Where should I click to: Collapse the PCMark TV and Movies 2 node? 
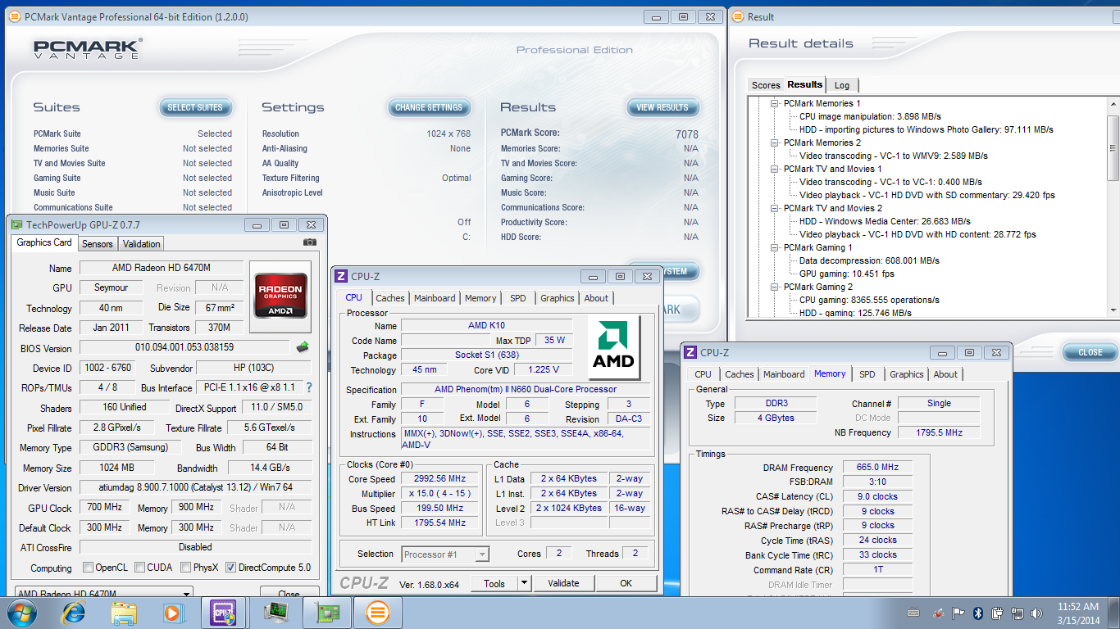[775, 208]
